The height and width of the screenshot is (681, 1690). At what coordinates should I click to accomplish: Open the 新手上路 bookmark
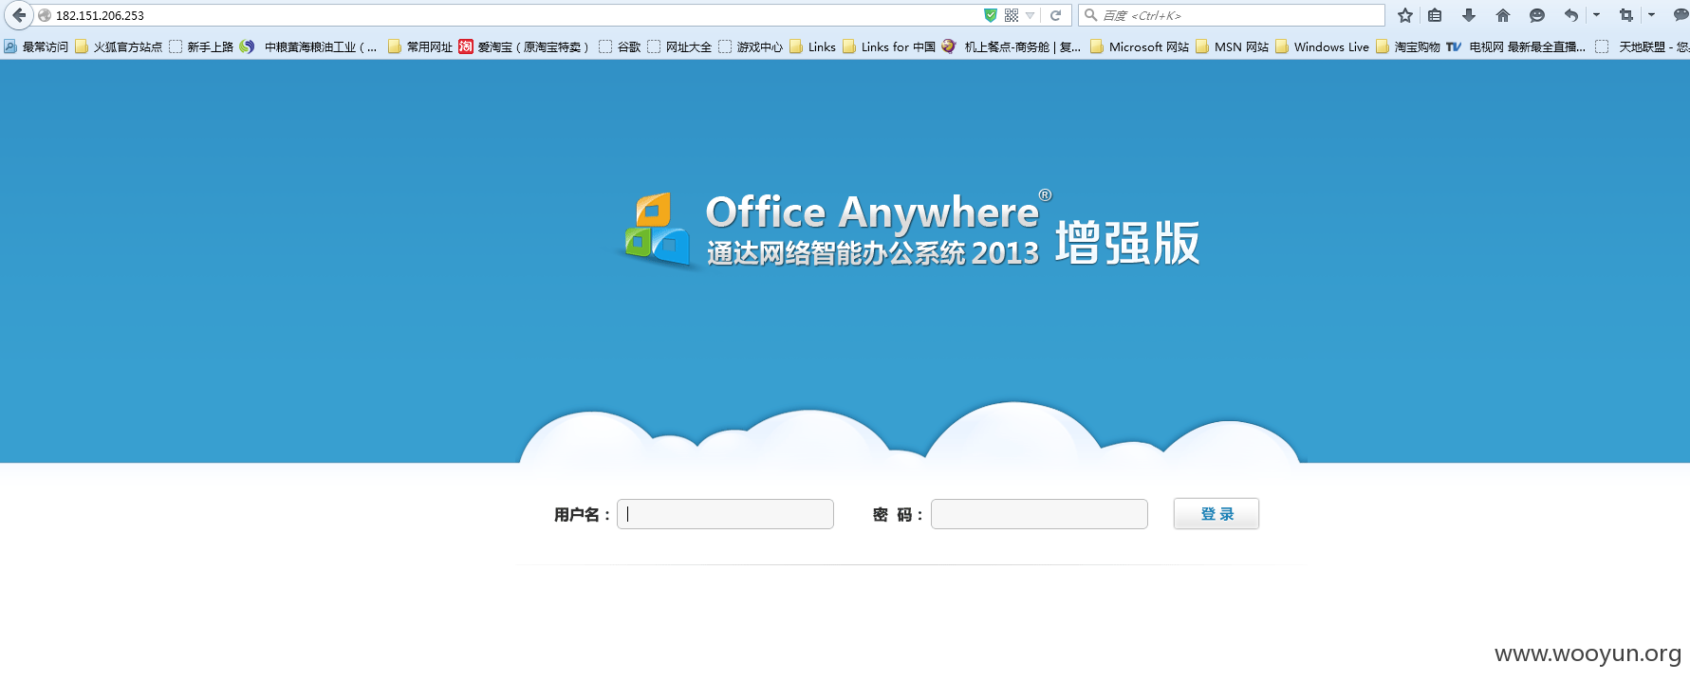tap(201, 46)
